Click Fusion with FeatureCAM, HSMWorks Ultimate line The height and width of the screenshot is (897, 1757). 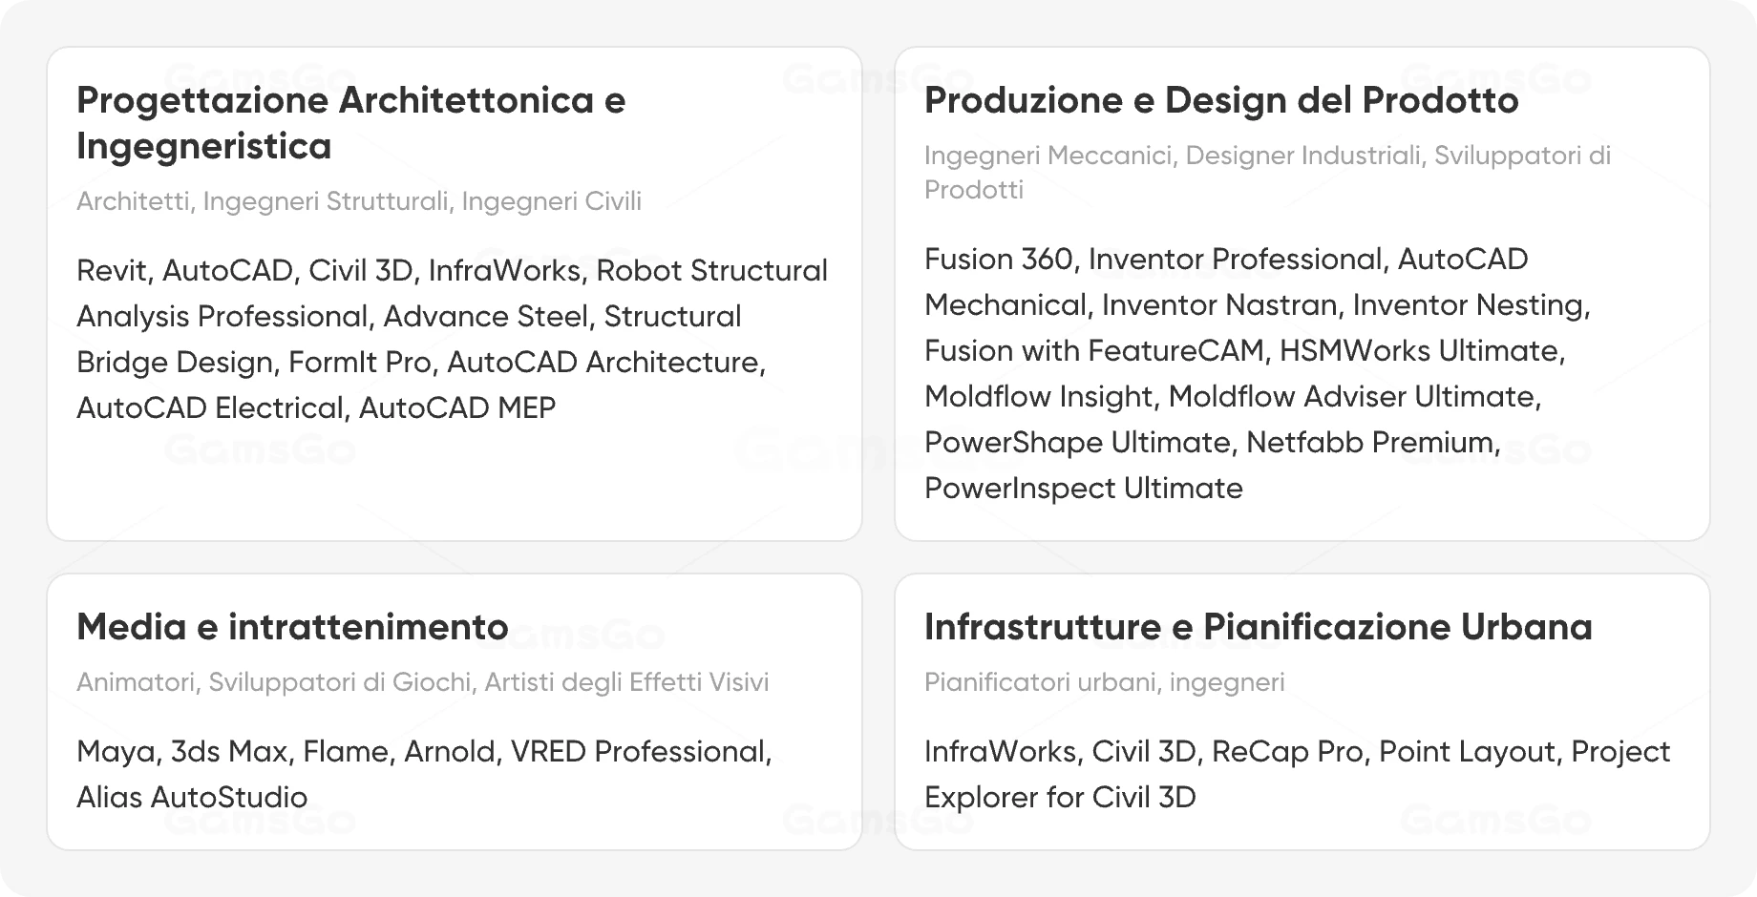[1245, 351]
